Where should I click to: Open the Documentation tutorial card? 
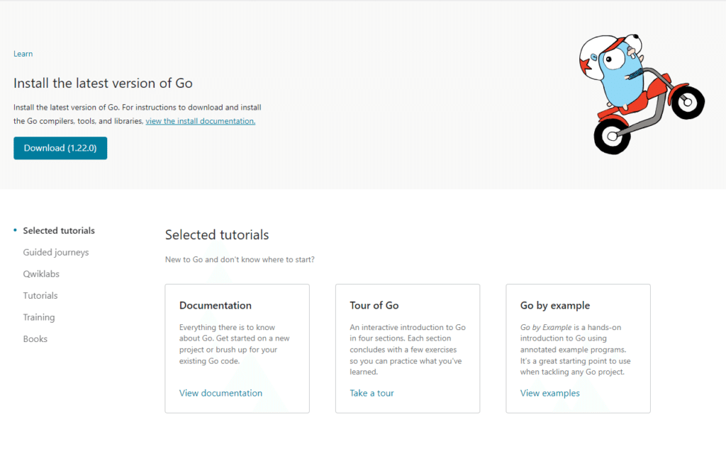pos(237,348)
